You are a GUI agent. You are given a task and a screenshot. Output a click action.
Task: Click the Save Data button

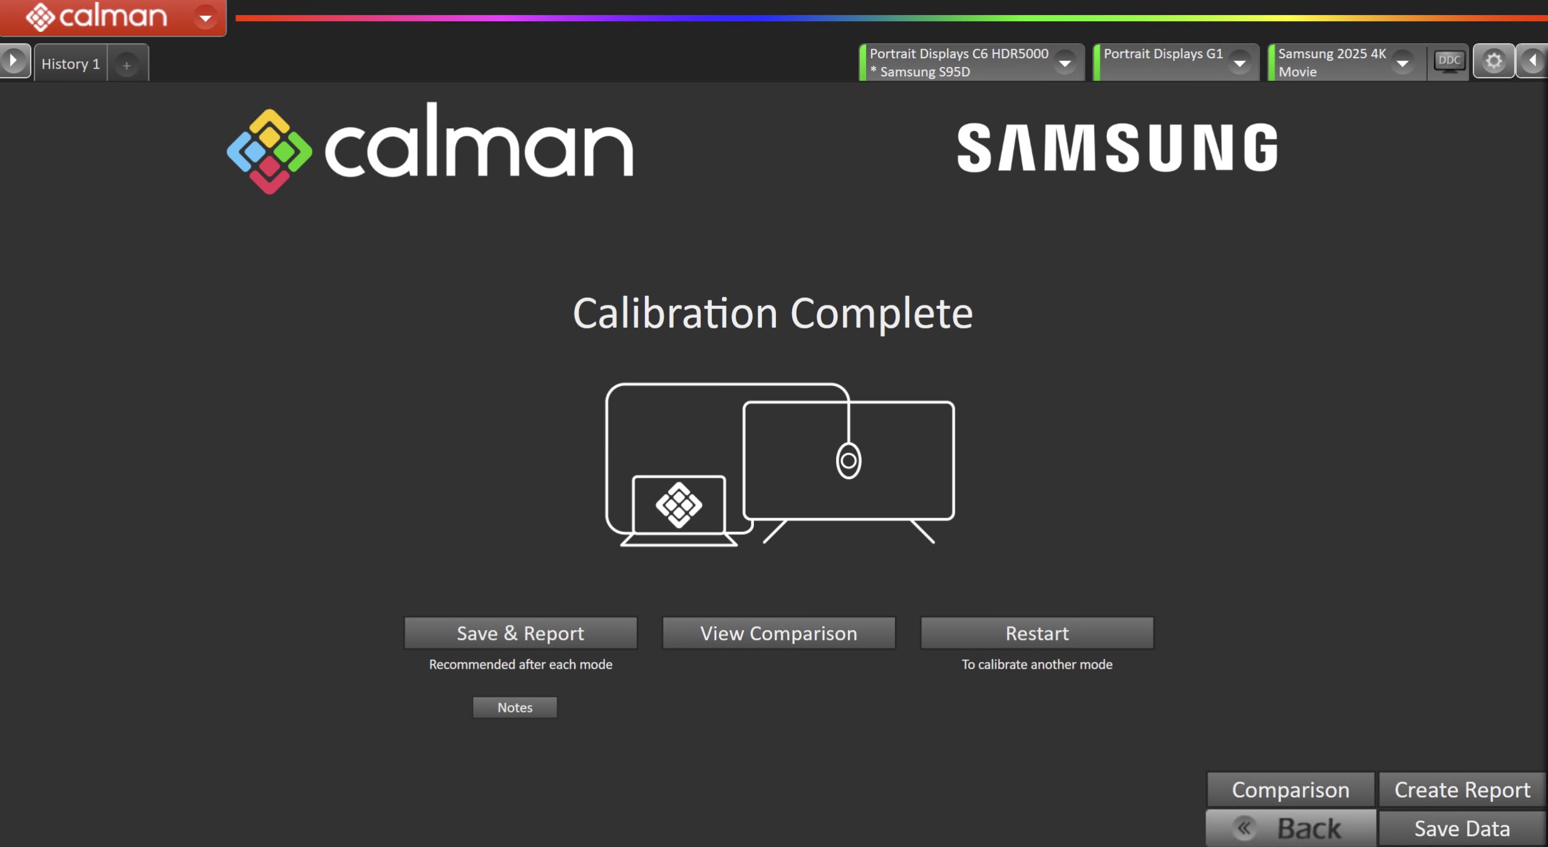(x=1462, y=828)
